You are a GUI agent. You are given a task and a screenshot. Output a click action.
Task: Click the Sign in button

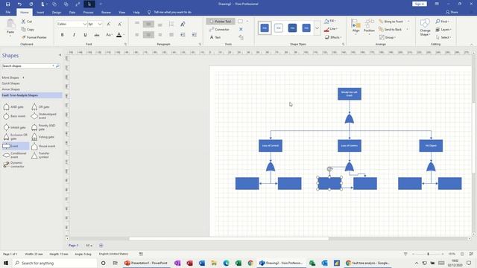[x=420, y=4]
